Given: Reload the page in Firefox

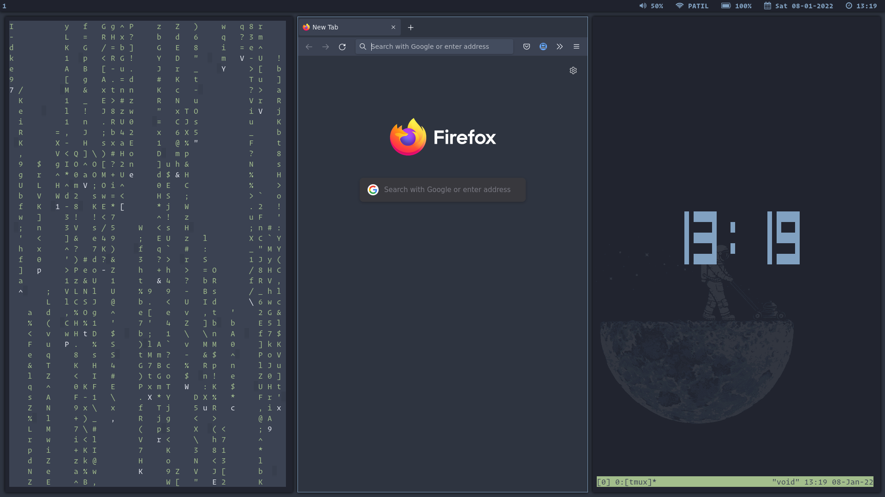Looking at the screenshot, I should tap(342, 47).
